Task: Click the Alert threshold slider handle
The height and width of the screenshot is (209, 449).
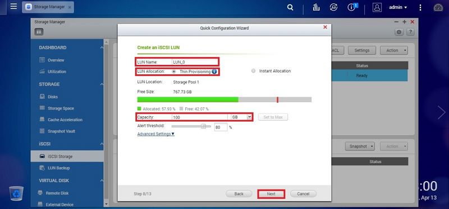Action: (203, 126)
